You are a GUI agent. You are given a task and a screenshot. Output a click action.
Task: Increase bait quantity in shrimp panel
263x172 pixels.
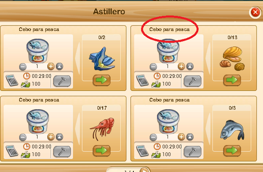[x=51, y=137]
